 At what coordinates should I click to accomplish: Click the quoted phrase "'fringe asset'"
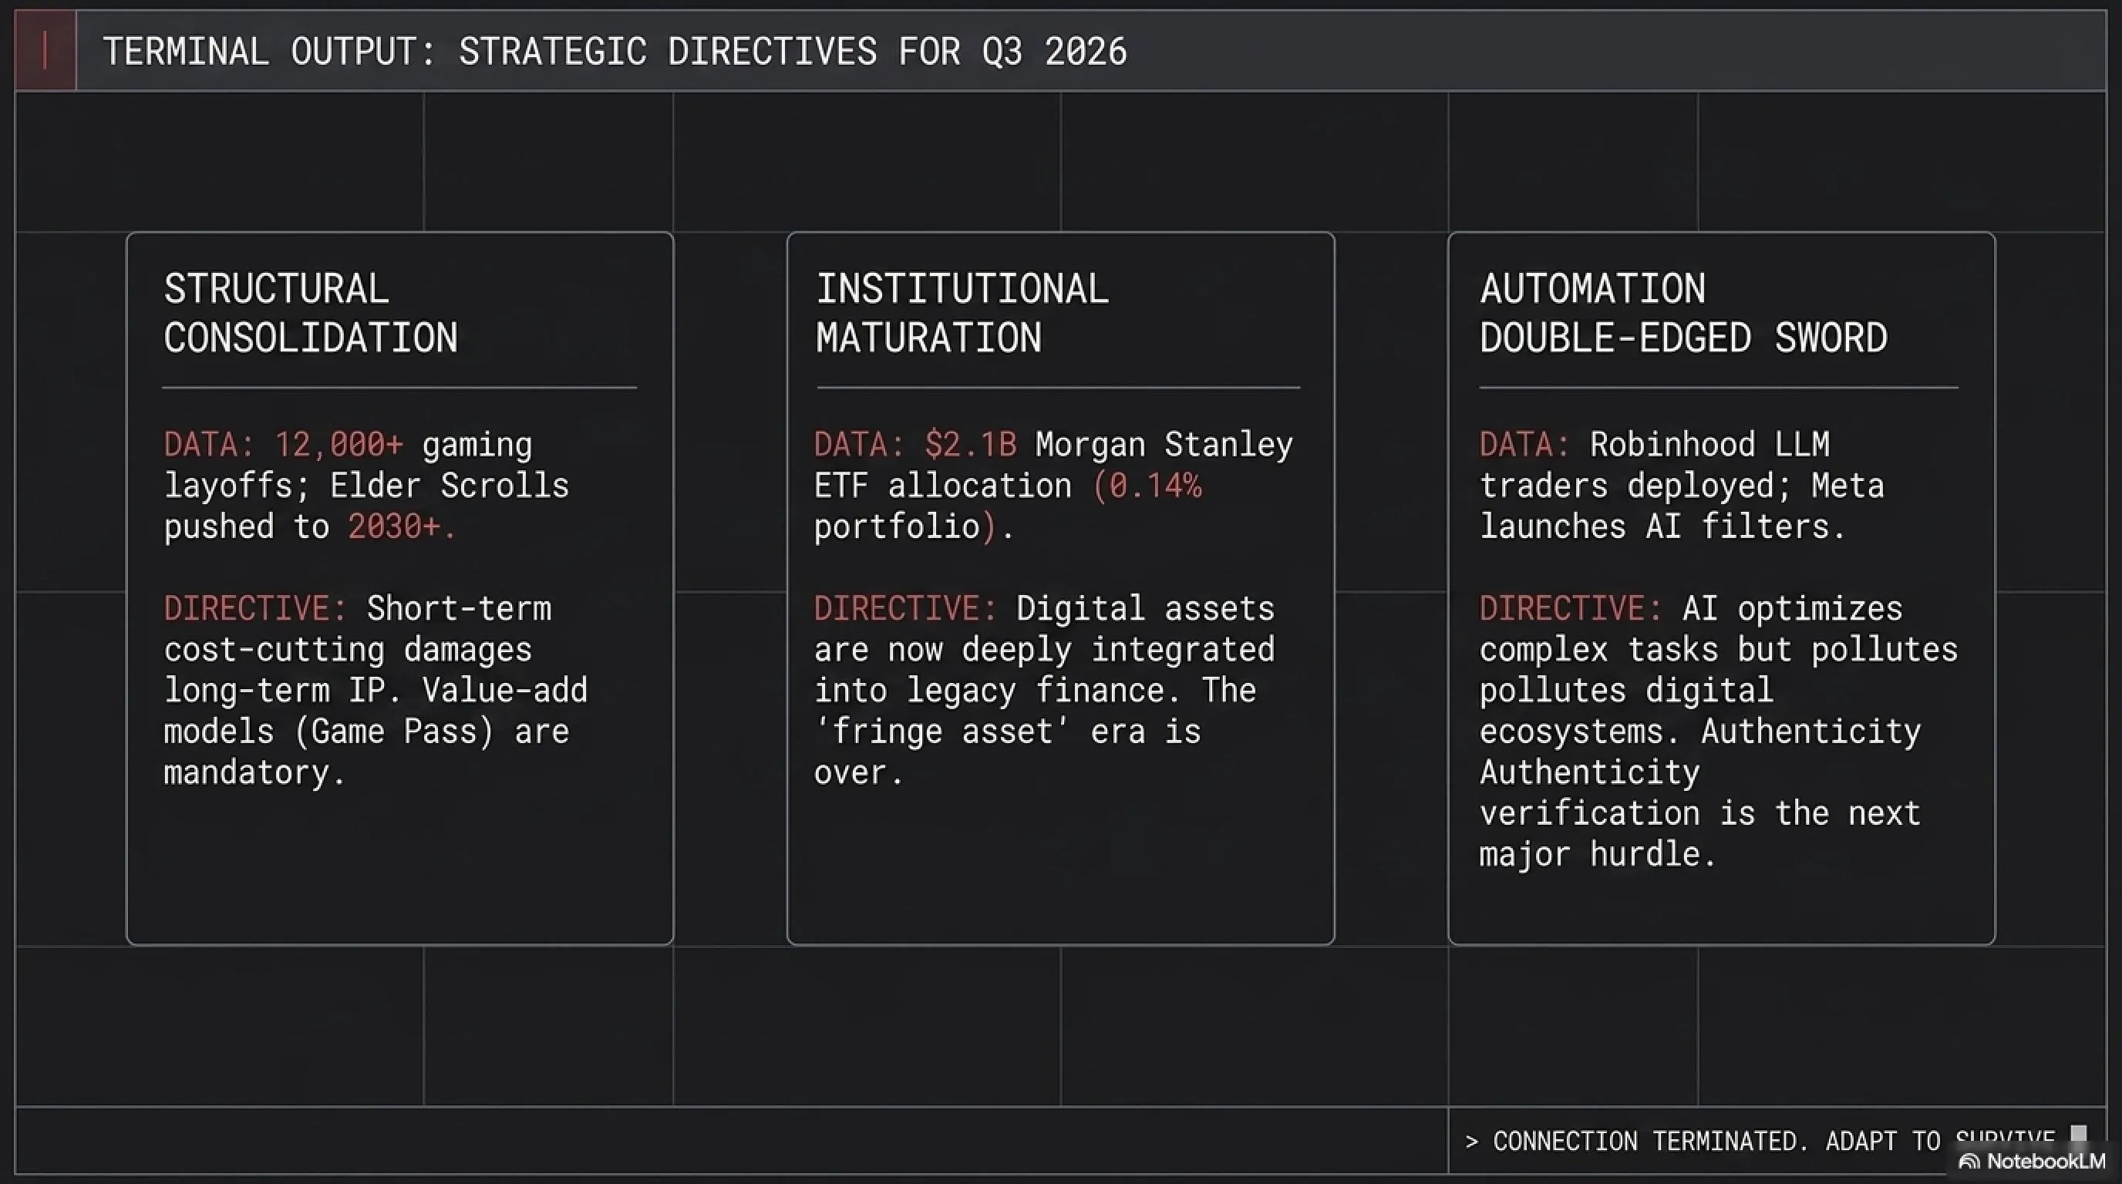[x=943, y=732]
